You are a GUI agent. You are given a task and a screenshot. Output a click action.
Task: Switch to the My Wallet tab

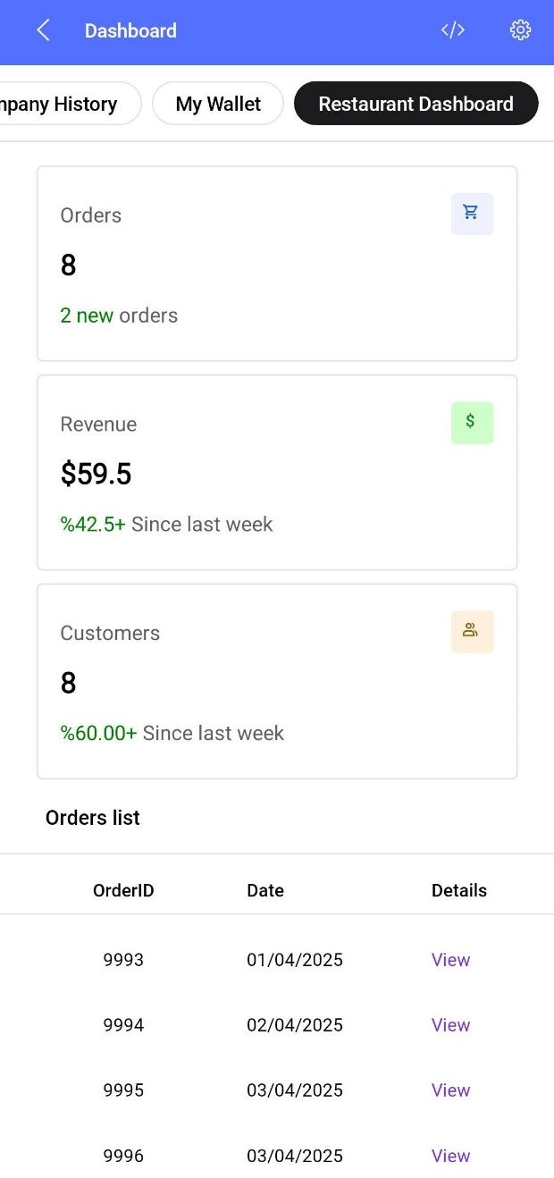pyautogui.click(x=218, y=104)
